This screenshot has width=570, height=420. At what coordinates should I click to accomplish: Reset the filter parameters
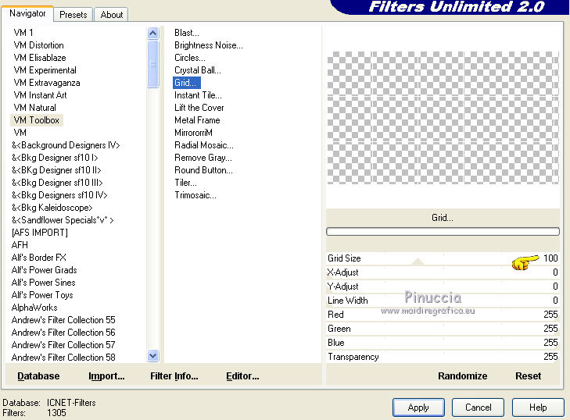tap(528, 376)
